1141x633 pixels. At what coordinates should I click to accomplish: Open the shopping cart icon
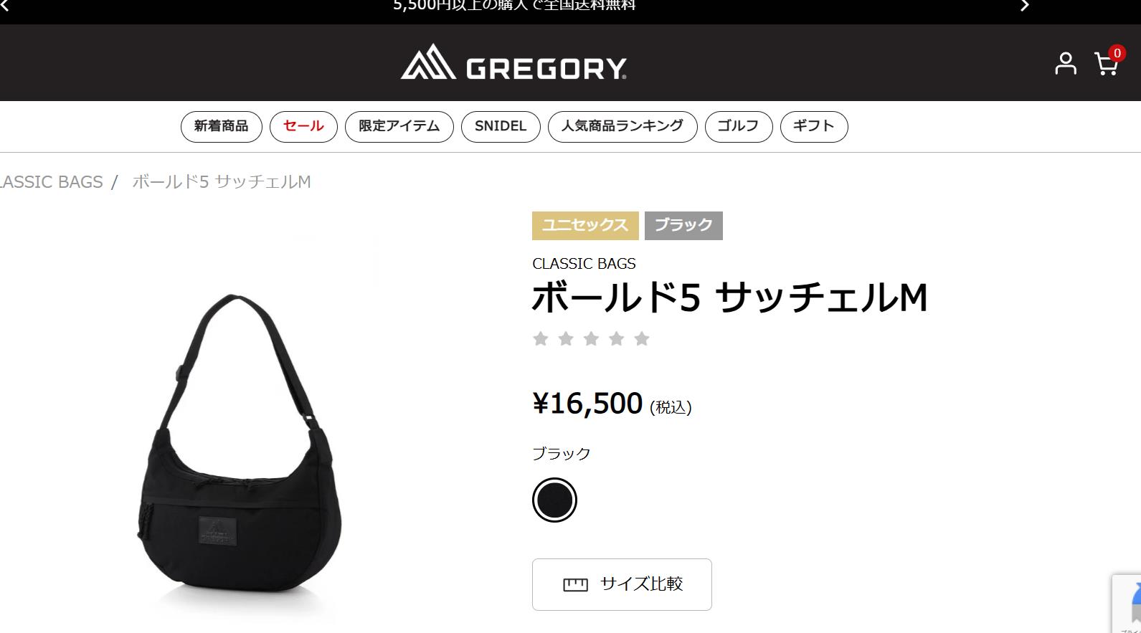click(1107, 63)
